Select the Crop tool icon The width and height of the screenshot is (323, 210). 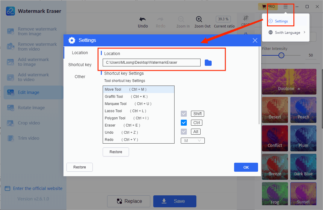(x=245, y=18)
